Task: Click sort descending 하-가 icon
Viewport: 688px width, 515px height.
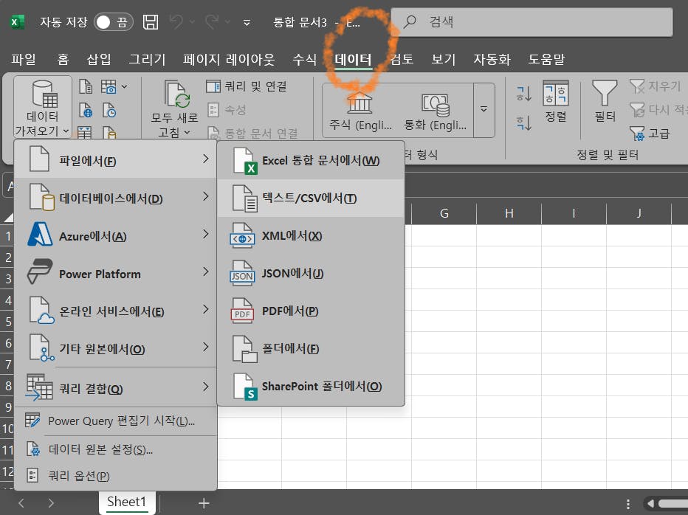Action: pos(524,122)
